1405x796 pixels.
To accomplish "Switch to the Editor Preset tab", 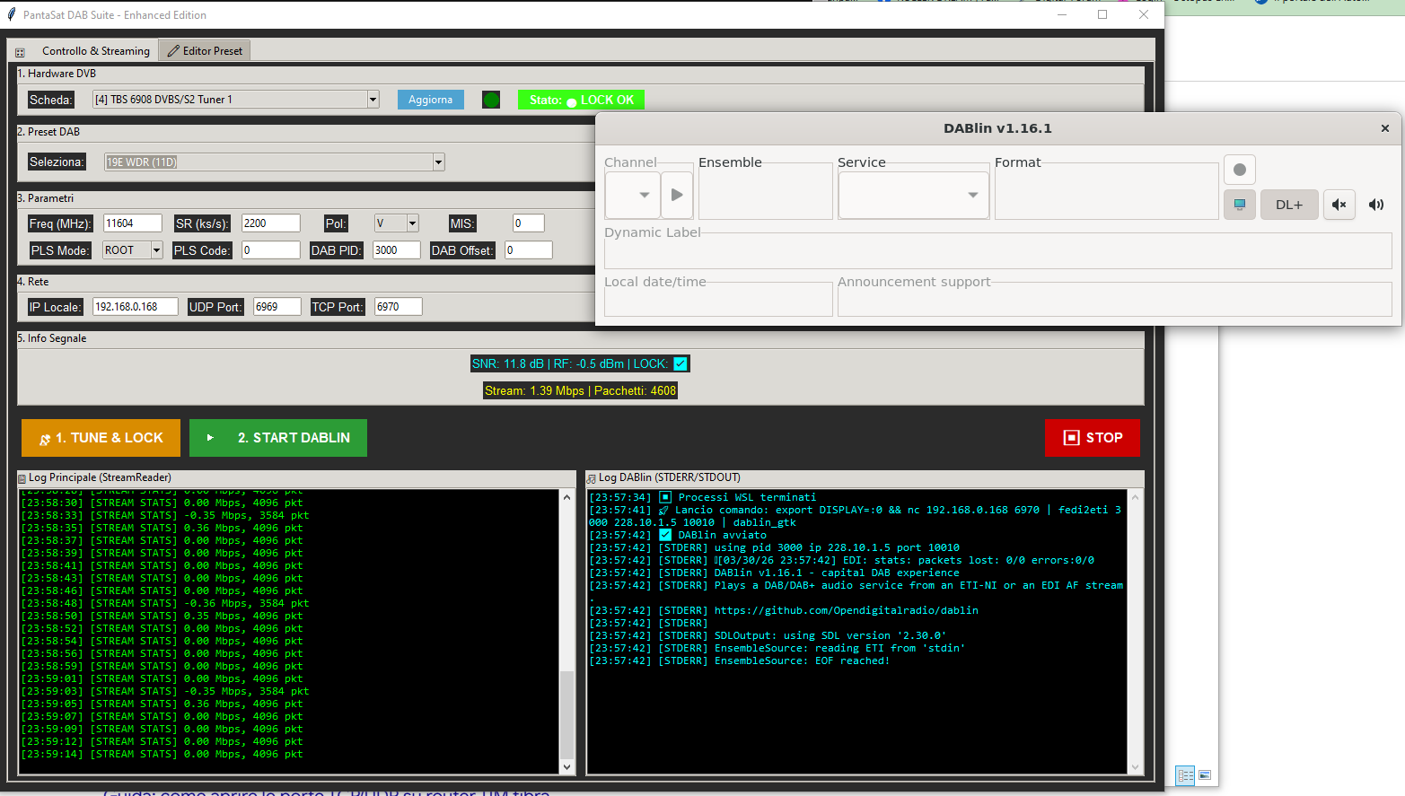I will coord(206,51).
